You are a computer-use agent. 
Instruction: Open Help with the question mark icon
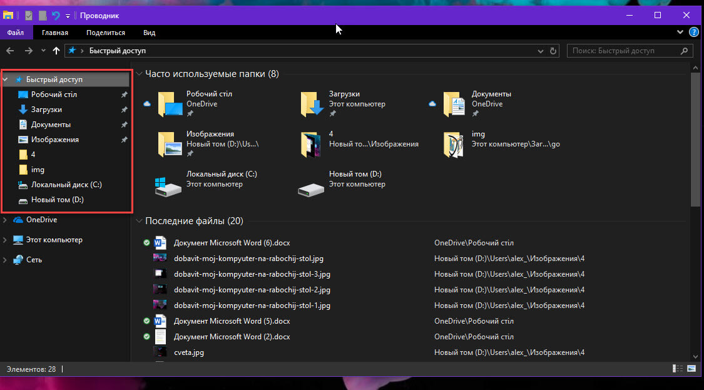(x=693, y=33)
